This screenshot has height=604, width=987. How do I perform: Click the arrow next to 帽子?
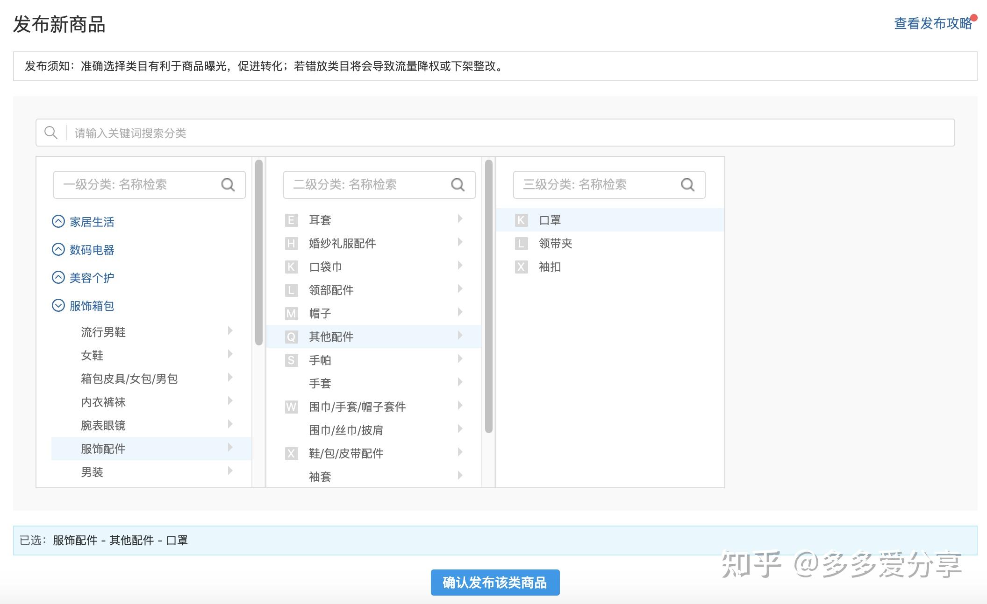coord(460,312)
